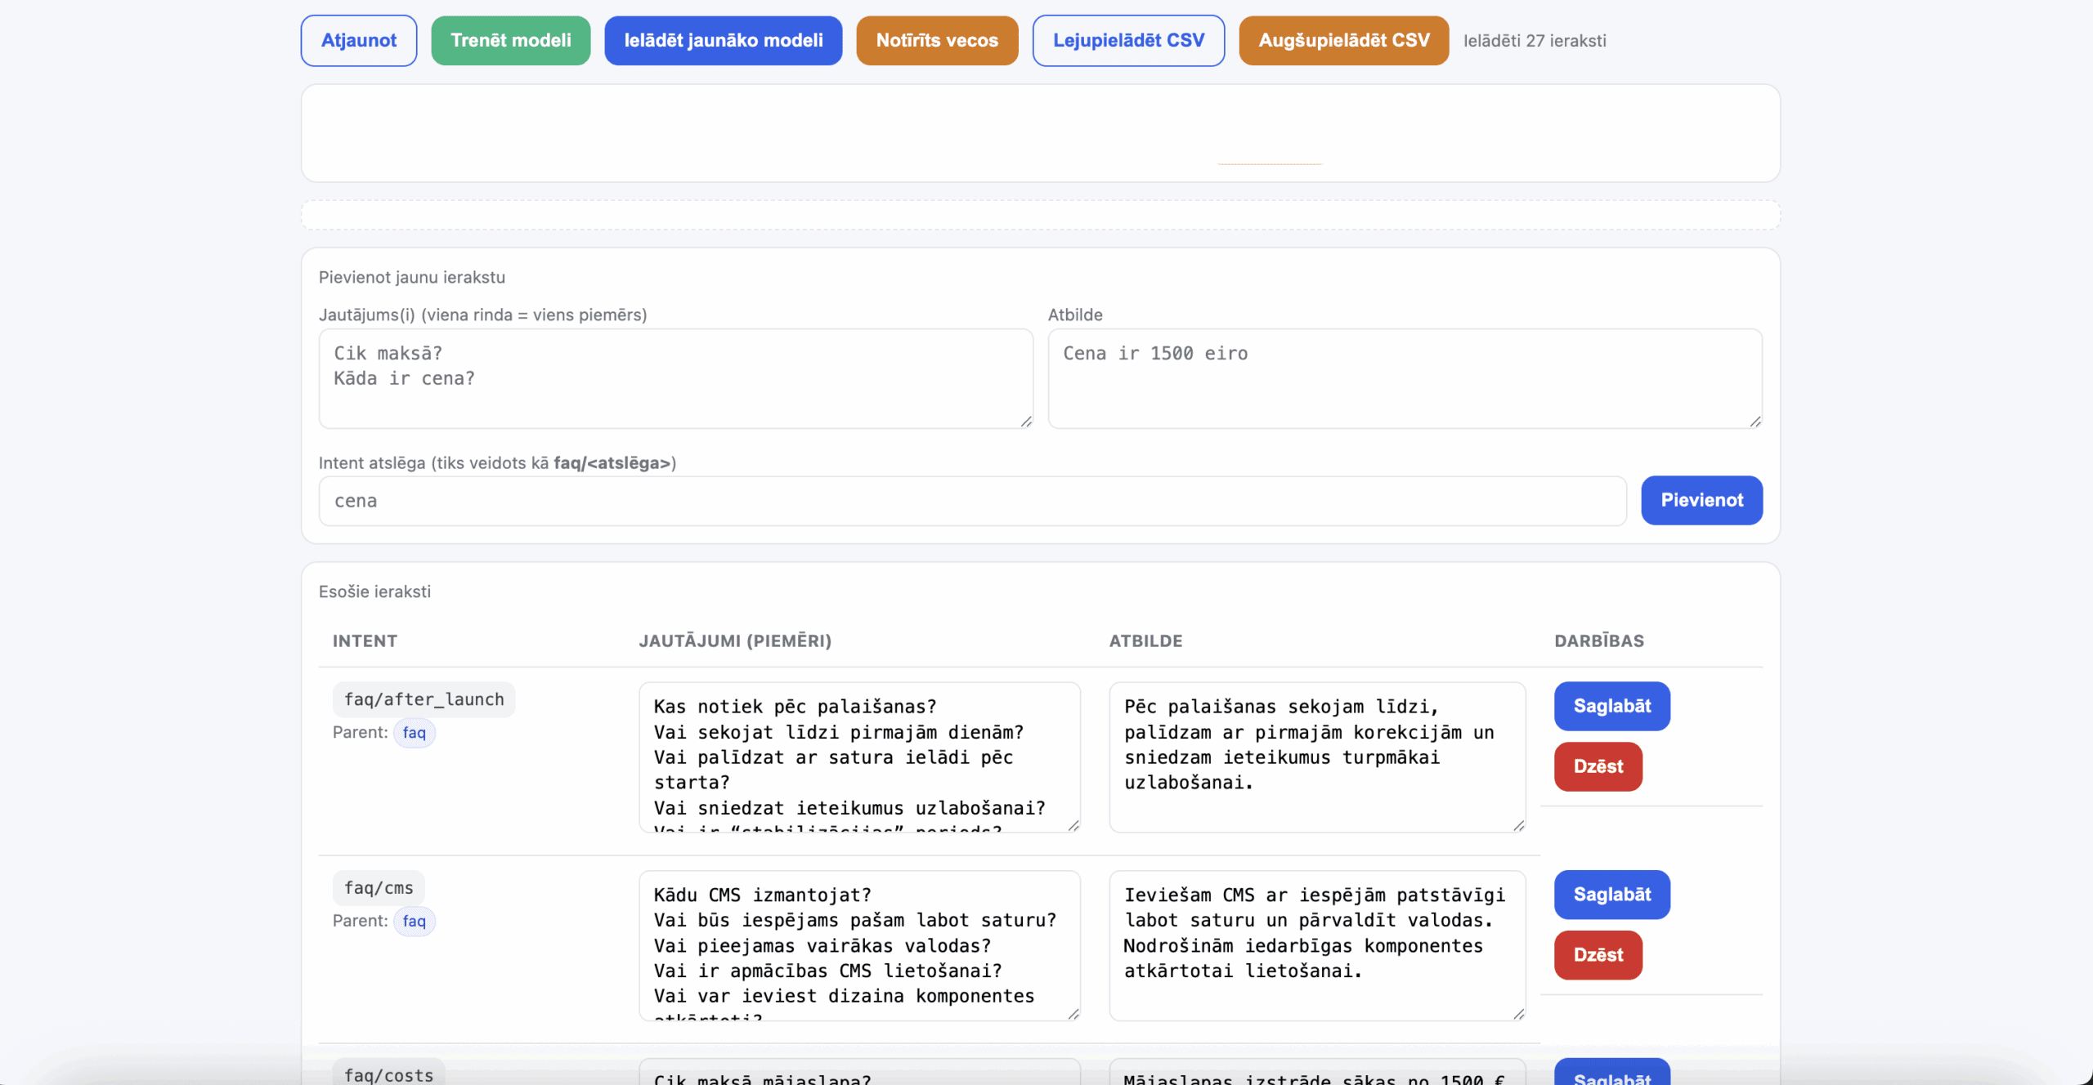Delete the faq/after_launch entry with Dzēst

click(x=1598, y=766)
